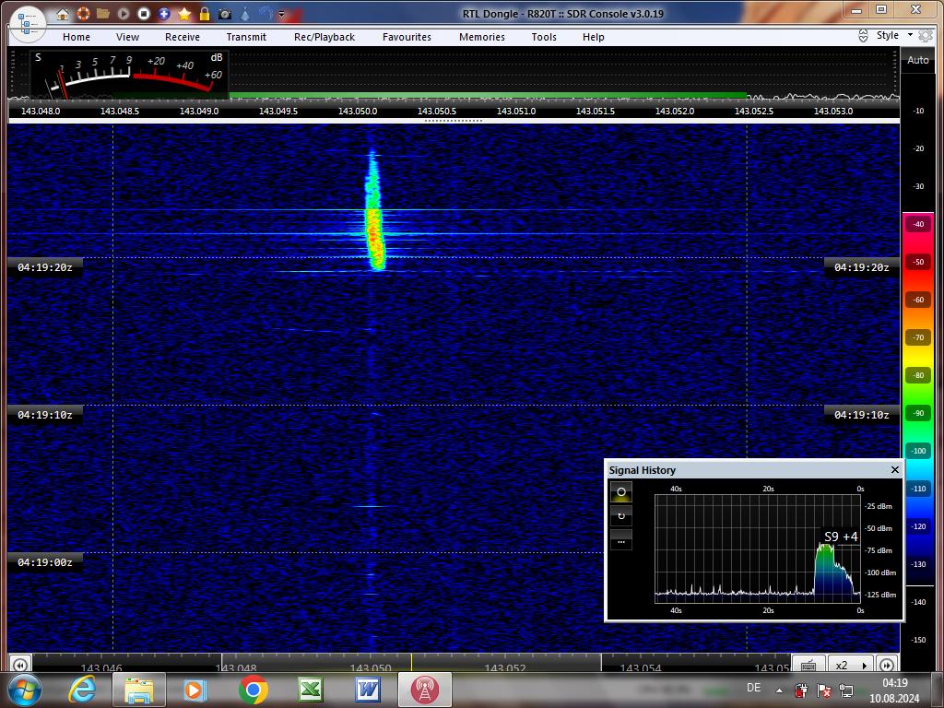Show hidden system tray icons

tap(780, 690)
